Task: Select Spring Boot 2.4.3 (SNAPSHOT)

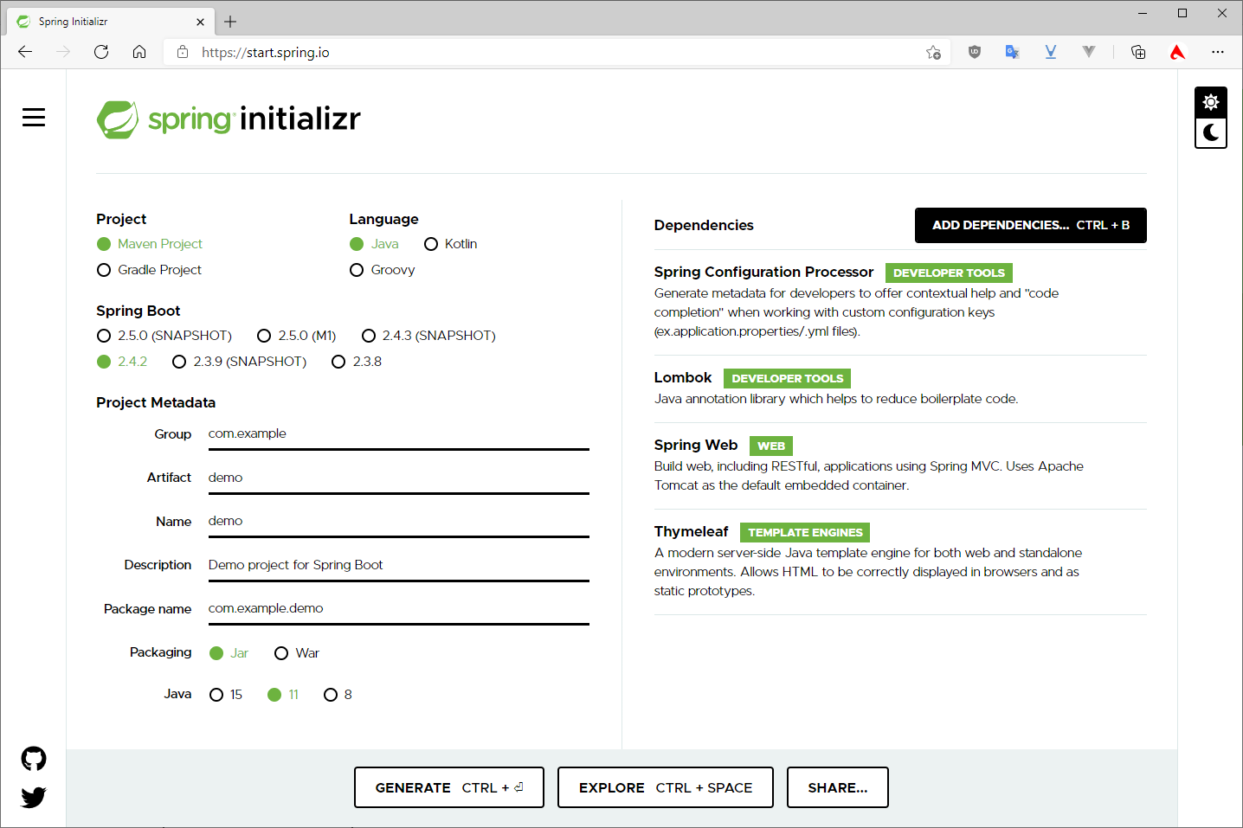Action: [x=428, y=336]
